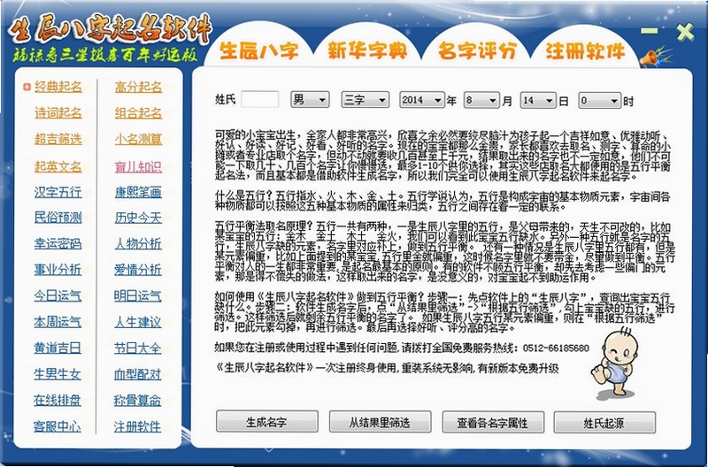Select the 爱情分析 link
The image size is (708, 467).
click(x=138, y=270)
